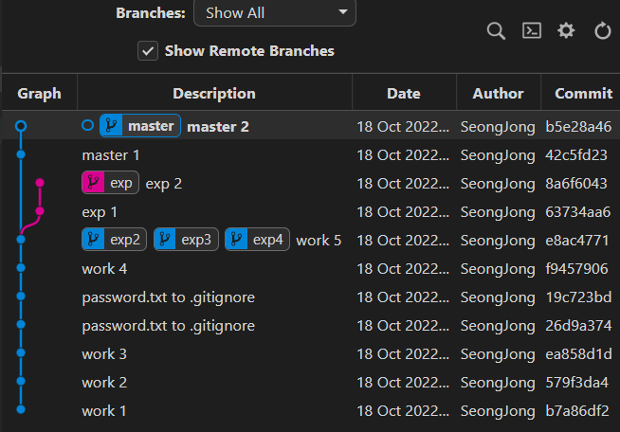Click the Graph column header

click(39, 93)
